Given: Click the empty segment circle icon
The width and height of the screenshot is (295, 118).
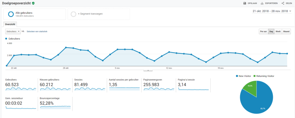Looking at the screenshot, I should point(73,14).
